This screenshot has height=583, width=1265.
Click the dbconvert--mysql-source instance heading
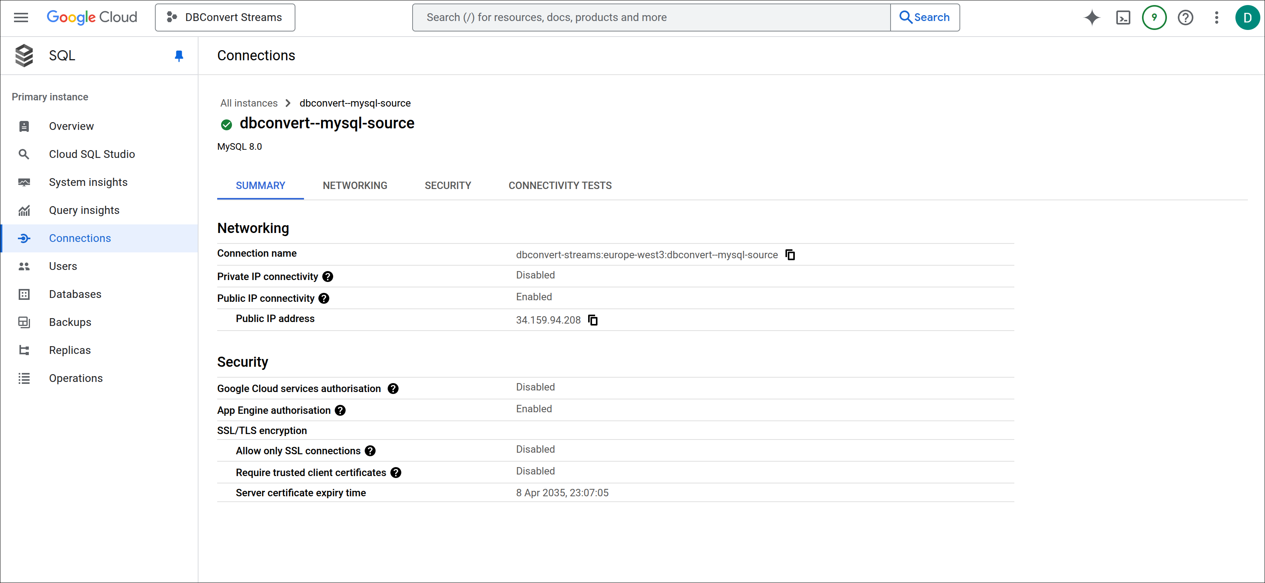click(327, 123)
